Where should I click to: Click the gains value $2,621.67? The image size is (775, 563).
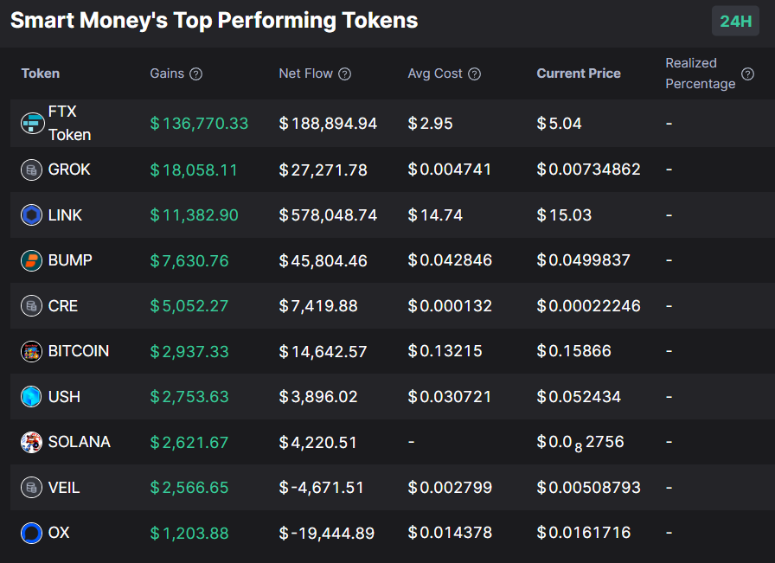pos(189,442)
